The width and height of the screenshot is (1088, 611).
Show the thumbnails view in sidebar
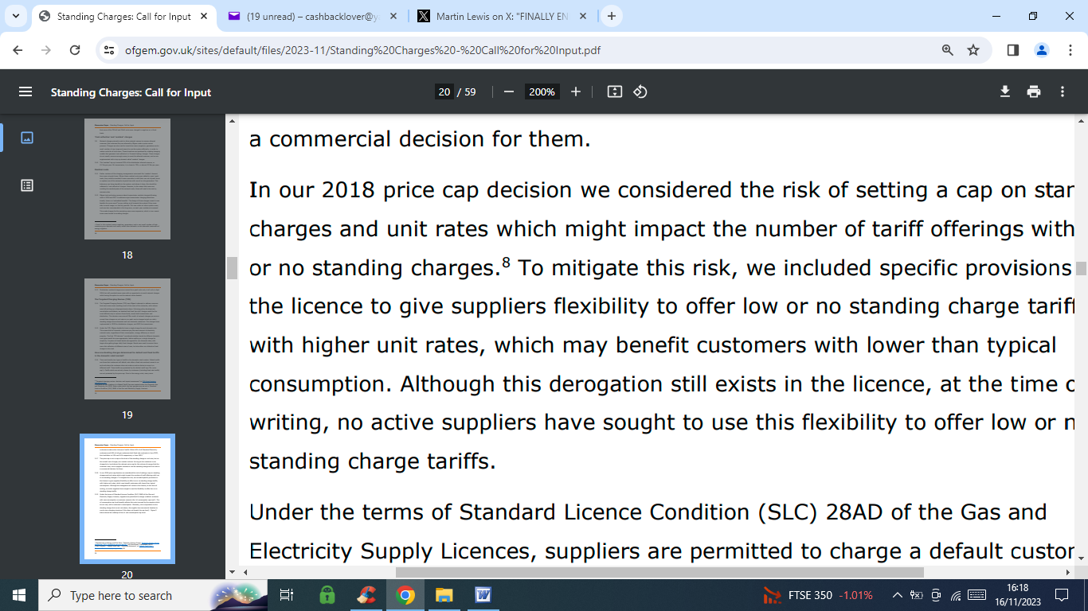(27, 138)
